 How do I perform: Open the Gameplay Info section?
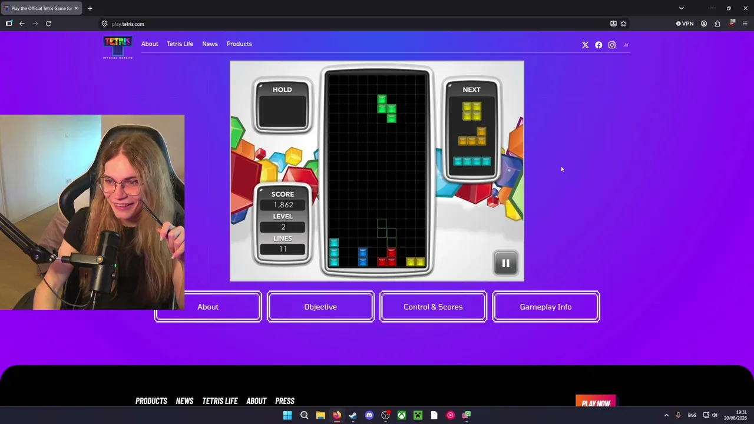point(546,307)
